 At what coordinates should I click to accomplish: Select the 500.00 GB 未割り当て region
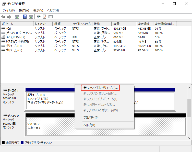[x=106, y=126]
